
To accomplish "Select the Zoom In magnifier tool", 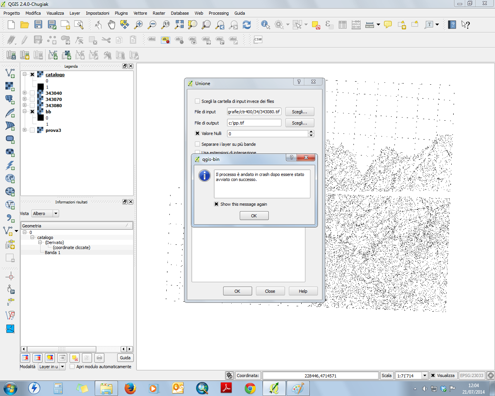I will point(138,25).
